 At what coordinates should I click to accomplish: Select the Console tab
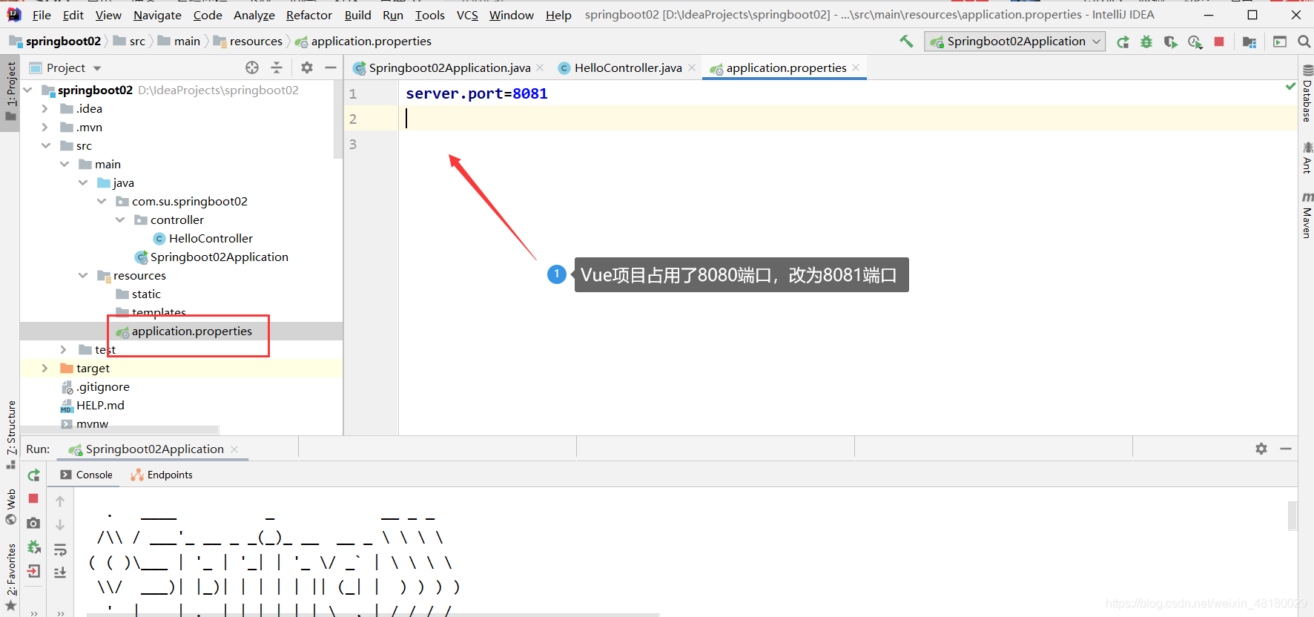pyautogui.click(x=87, y=475)
